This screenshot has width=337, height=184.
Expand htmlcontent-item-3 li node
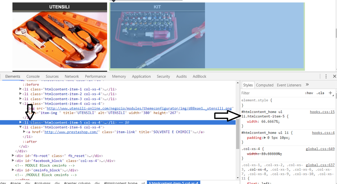click(x=21, y=99)
